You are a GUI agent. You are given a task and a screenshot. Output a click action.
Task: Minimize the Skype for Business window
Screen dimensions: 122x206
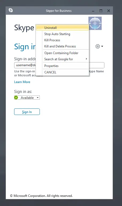[93, 11]
